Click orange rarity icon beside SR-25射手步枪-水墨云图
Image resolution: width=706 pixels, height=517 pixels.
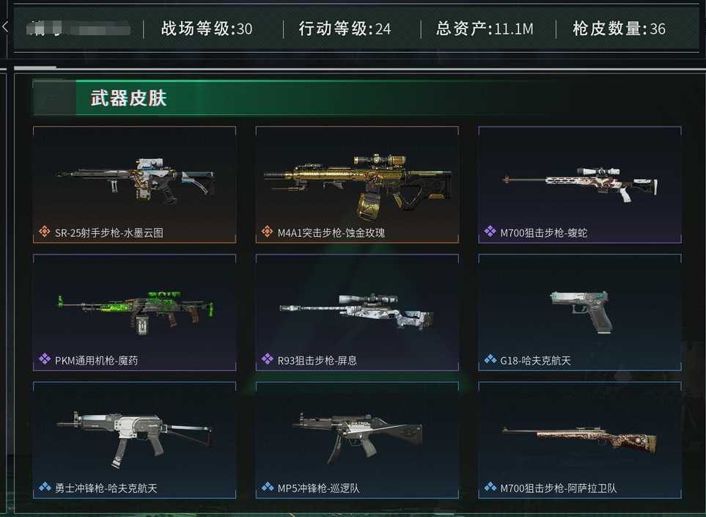coord(44,232)
